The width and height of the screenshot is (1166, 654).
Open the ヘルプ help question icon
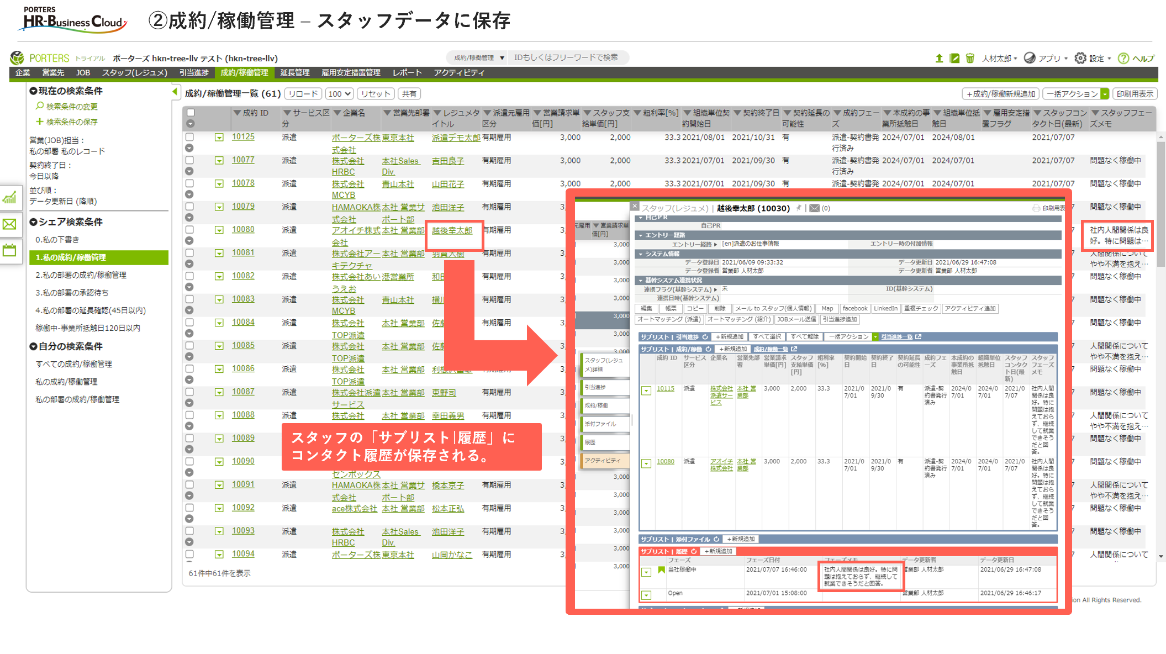pyautogui.click(x=1123, y=58)
